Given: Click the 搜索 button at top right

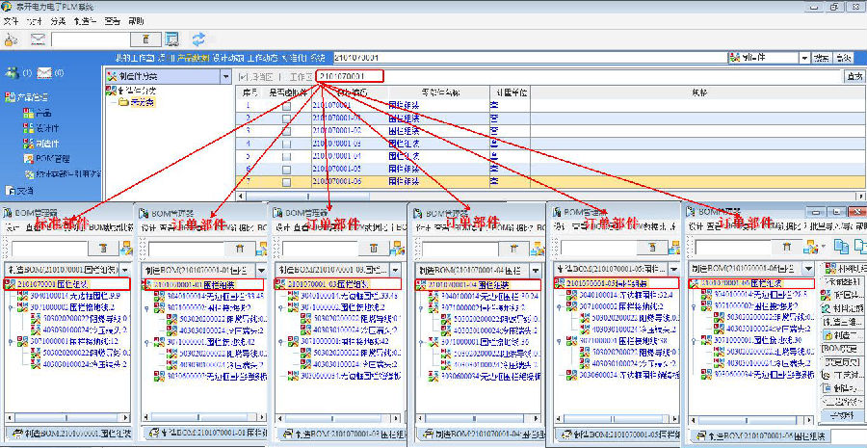Looking at the screenshot, I should point(822,59).
